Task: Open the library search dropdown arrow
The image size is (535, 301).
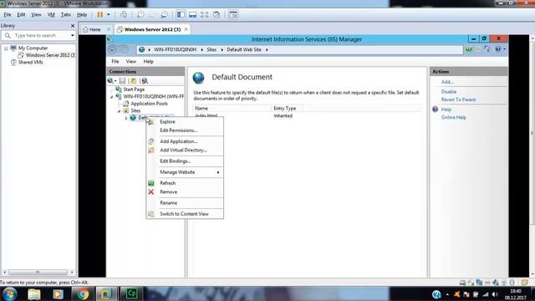Action: [73, 35]
